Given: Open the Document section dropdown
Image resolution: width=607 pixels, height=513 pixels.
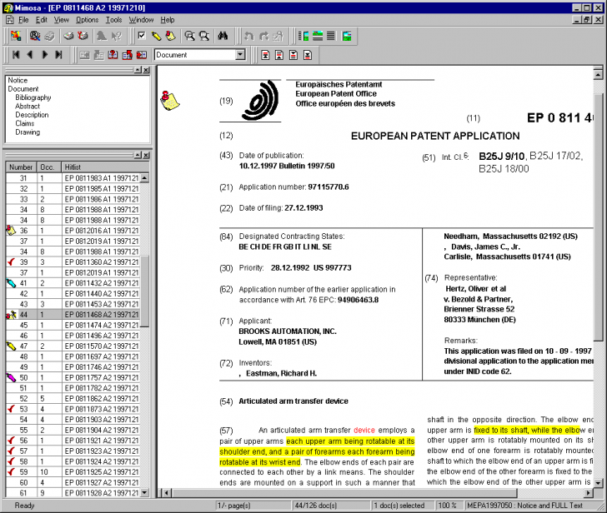Looking at the screenshot, I should click(x=240, y=55).
